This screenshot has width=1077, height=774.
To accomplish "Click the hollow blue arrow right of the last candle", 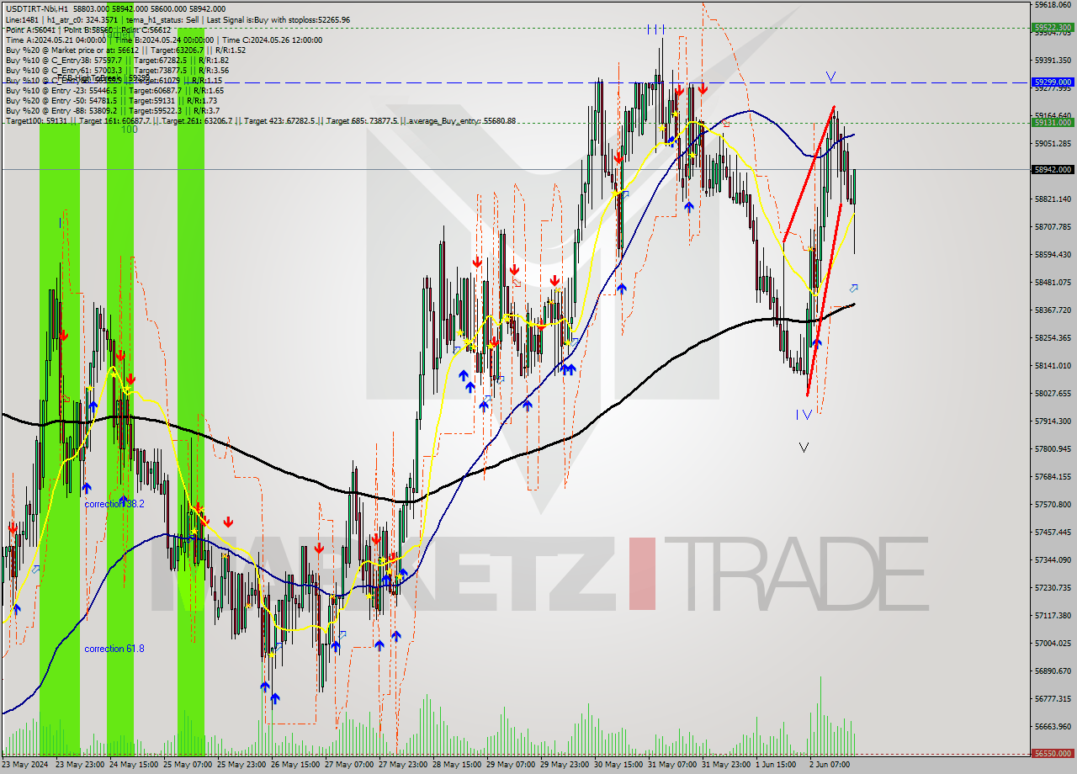I will click(x=853, y=289).
